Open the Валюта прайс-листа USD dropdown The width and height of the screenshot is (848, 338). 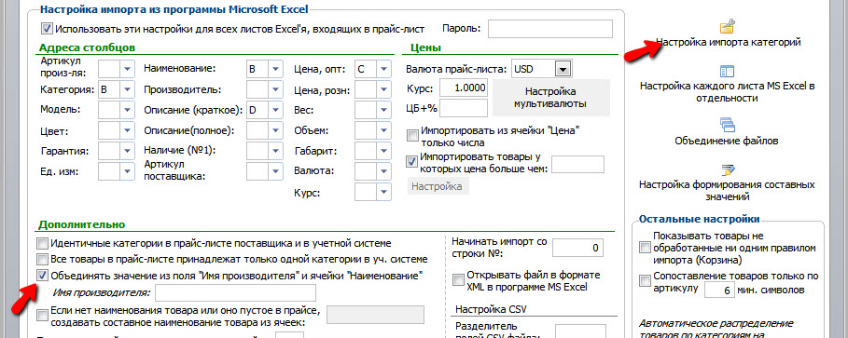coord(563,69)
